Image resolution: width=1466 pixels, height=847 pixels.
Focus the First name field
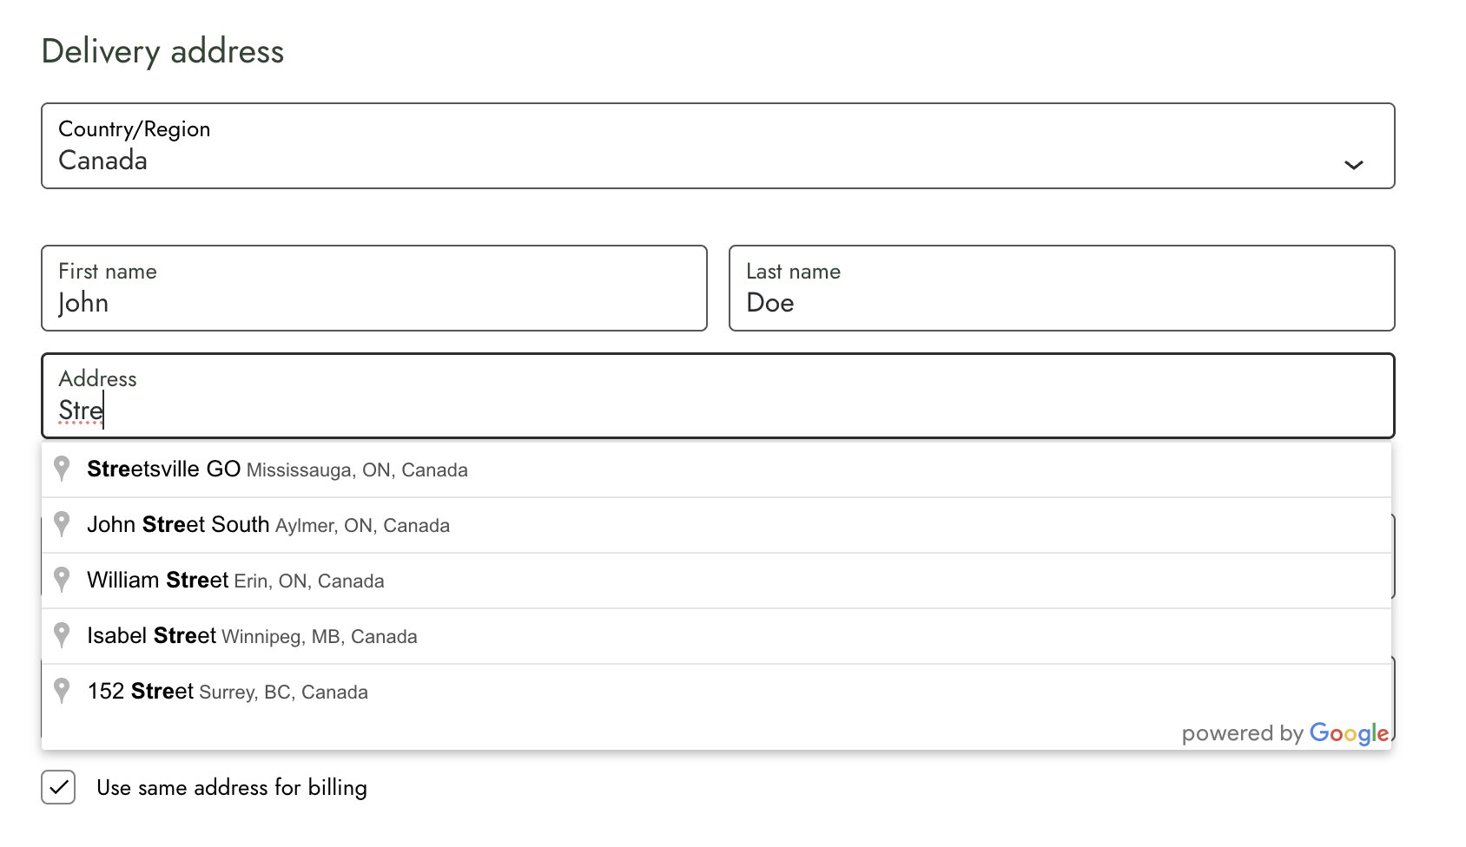[374, 288]
